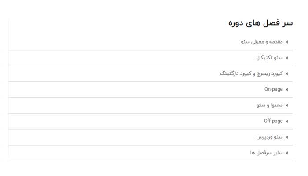Expand arrow next to سایر سرفصل ها

[x=287, y=153]
